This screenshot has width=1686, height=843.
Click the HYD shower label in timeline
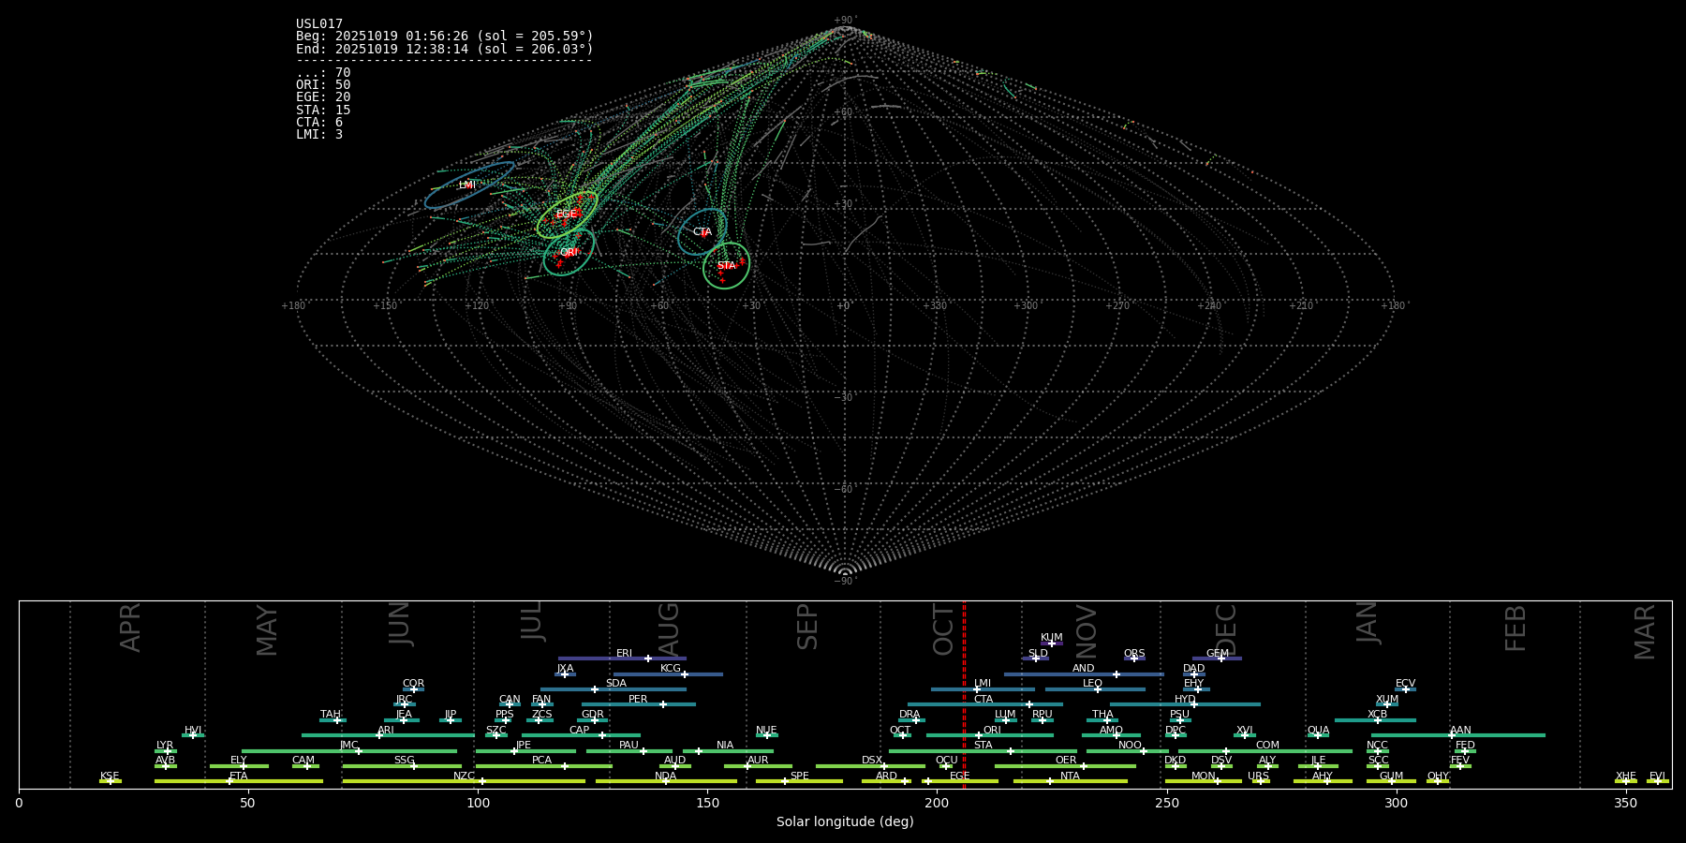(x=1185, y=700)
